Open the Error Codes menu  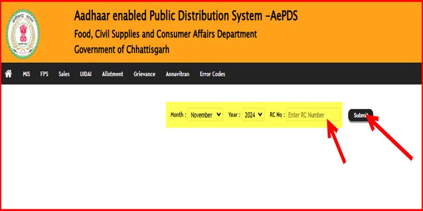pyautogui.click(x=213, y=74)
